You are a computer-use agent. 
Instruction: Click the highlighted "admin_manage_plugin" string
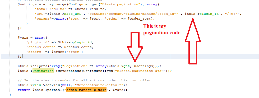point(86,90)
